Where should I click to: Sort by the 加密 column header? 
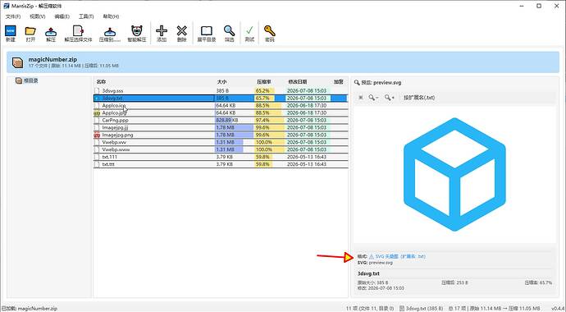[338, 82]
